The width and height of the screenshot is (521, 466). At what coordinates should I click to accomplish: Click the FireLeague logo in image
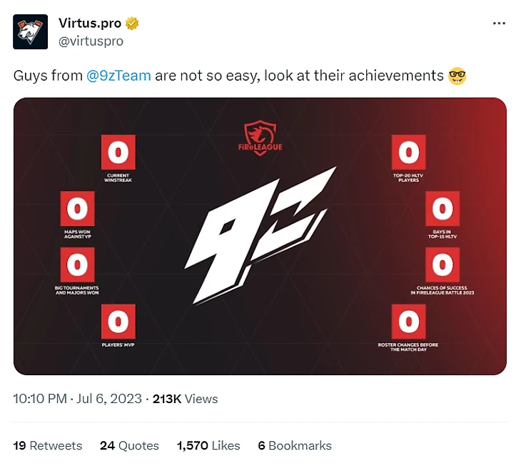263,137
